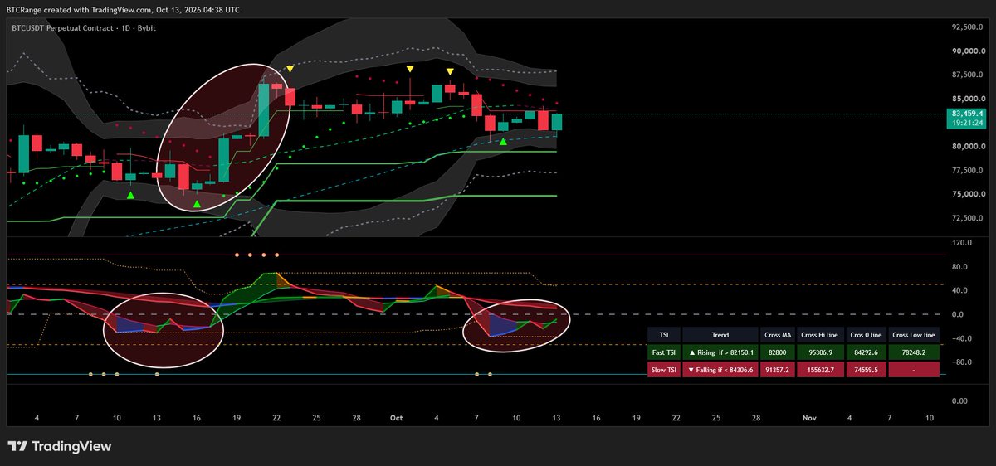This screenshot has height=466, width=996.
Task: Click the 'Falling if < 84306.6' cell
Action: point(720,370)
